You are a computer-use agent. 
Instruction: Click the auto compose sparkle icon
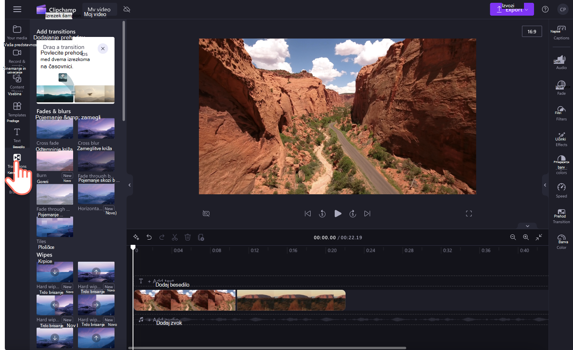(136, 237)
